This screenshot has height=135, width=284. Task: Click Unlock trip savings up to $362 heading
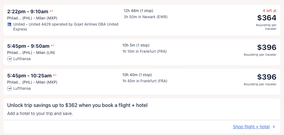(x=77, y=105)
